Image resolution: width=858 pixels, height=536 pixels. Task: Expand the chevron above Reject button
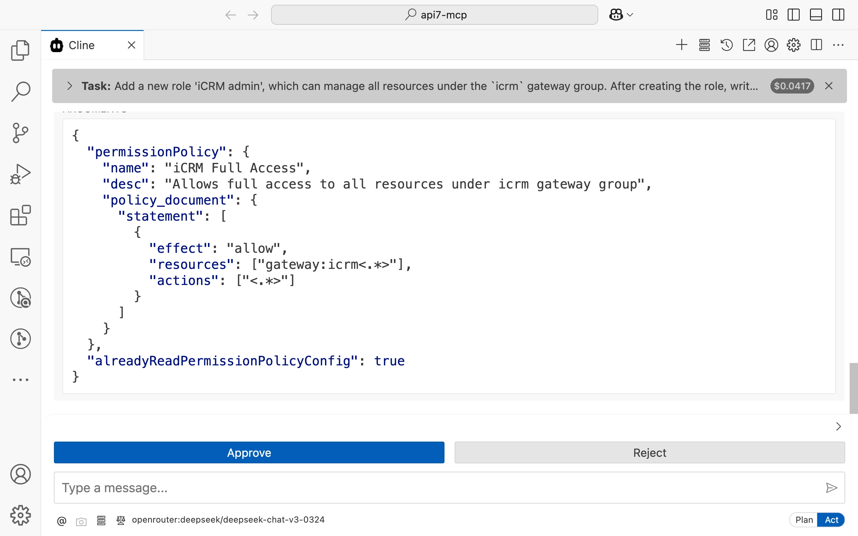click(838, 426)
